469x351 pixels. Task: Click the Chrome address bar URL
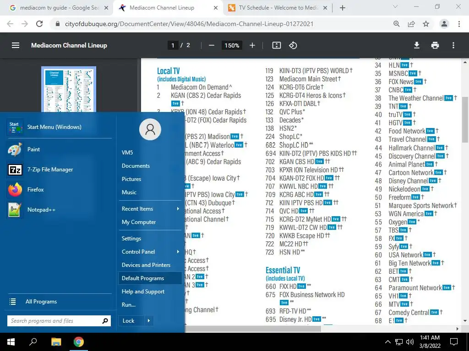pos(189,24)
